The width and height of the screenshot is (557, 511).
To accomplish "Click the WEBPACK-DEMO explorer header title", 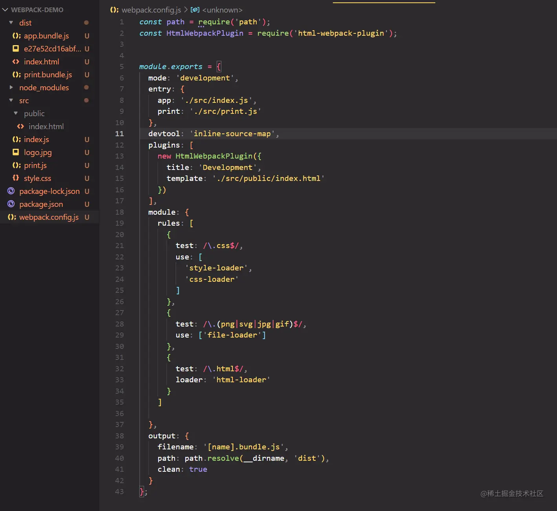I will tap(37, 10).
